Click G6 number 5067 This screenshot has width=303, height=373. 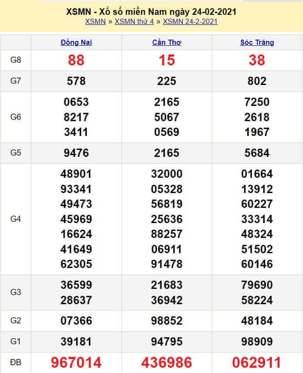click(x=167, y=117)
